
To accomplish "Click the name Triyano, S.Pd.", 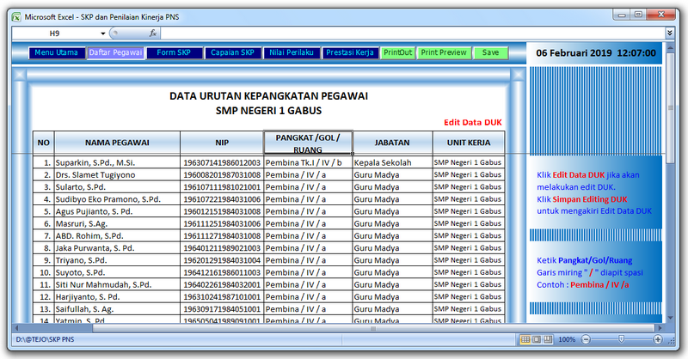I will 81,260.
